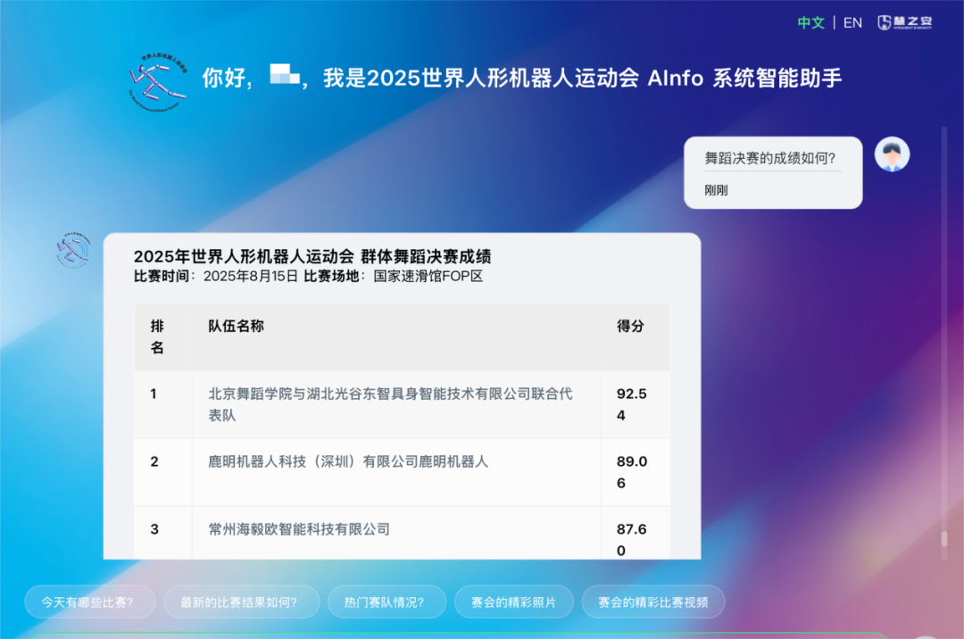Select the 常州海毅欧智能科技 team row
The image size is (964, 639).
pyautogui.click(x=299, y=529)
